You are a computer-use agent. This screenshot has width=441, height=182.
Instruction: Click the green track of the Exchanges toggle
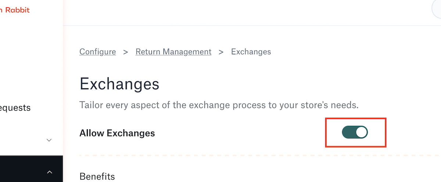click(348, 132)
